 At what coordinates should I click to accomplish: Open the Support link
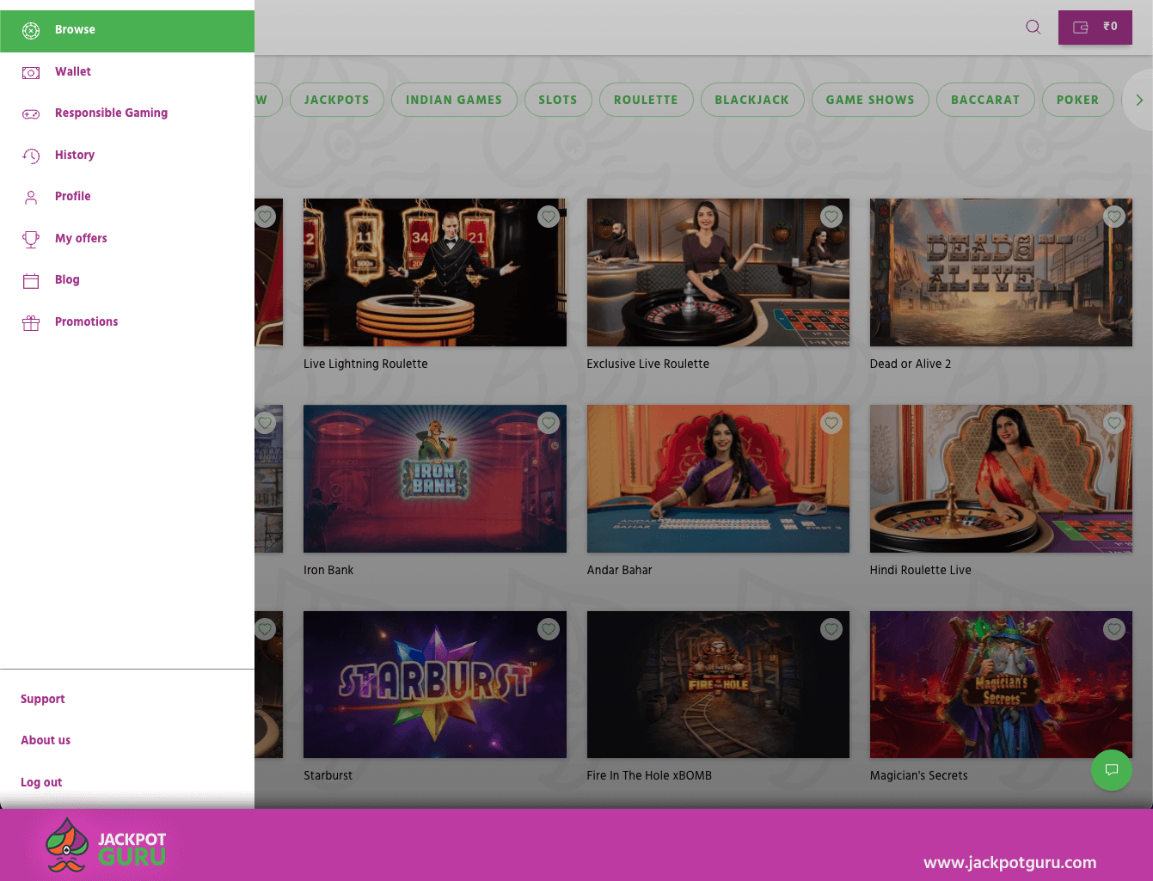(43, 699)
